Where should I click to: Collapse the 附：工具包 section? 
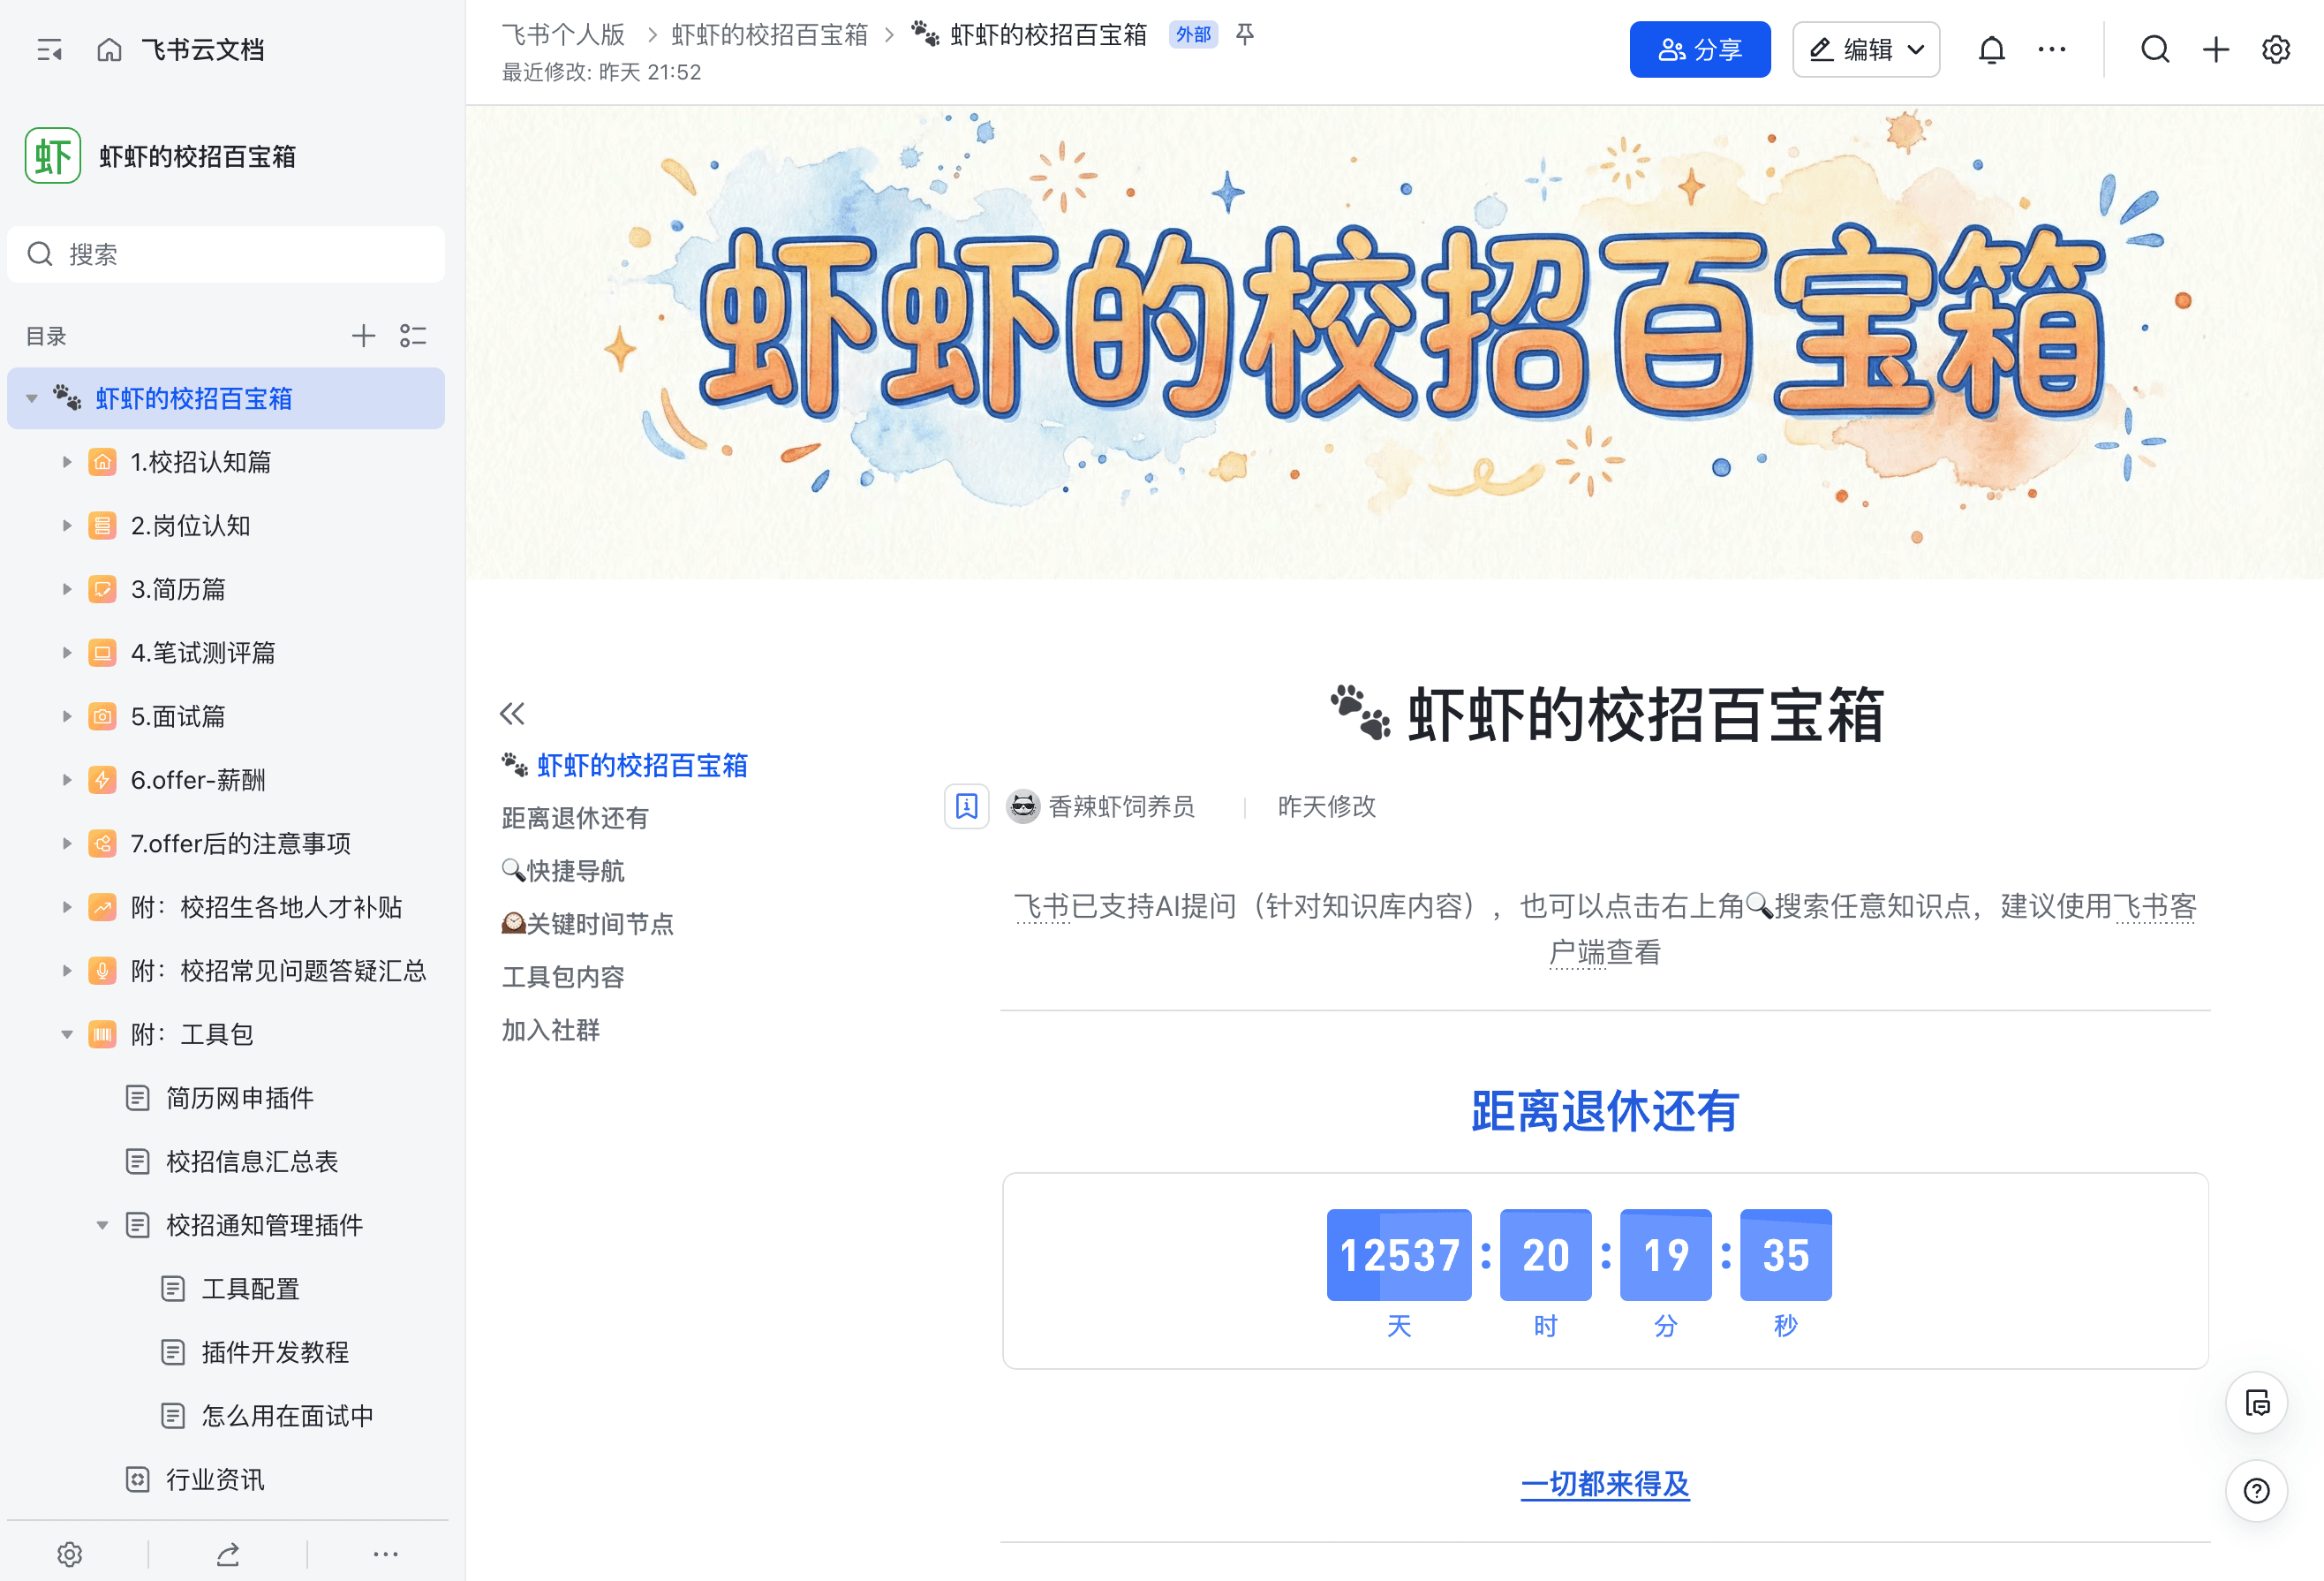66,1034
